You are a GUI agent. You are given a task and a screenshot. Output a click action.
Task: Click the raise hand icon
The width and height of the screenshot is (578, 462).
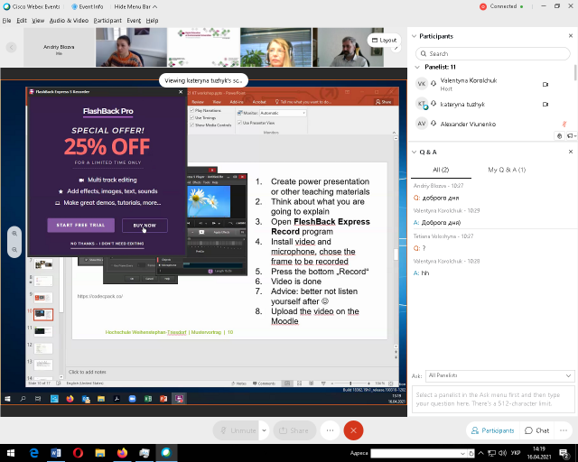click(x=559, y=136)
